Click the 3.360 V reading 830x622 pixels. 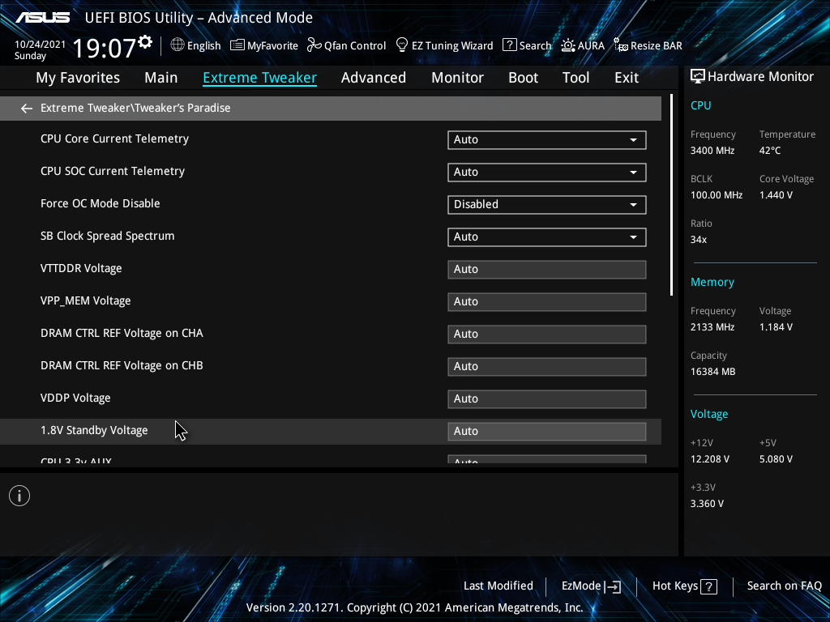[707, 504]
